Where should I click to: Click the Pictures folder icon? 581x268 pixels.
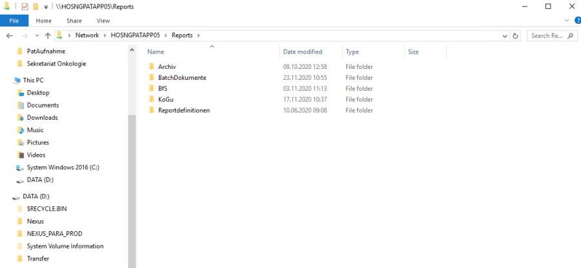click(21, 142)
